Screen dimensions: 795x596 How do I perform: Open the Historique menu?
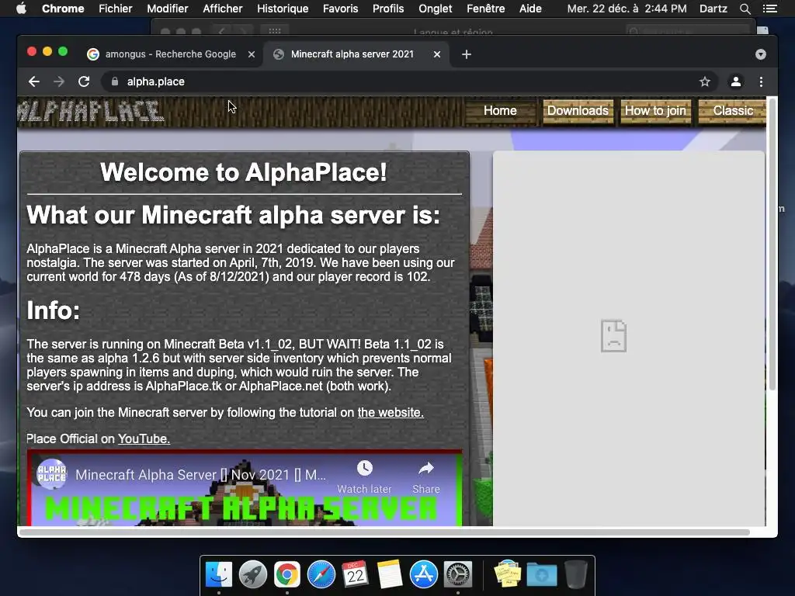[x=283, y=9]
